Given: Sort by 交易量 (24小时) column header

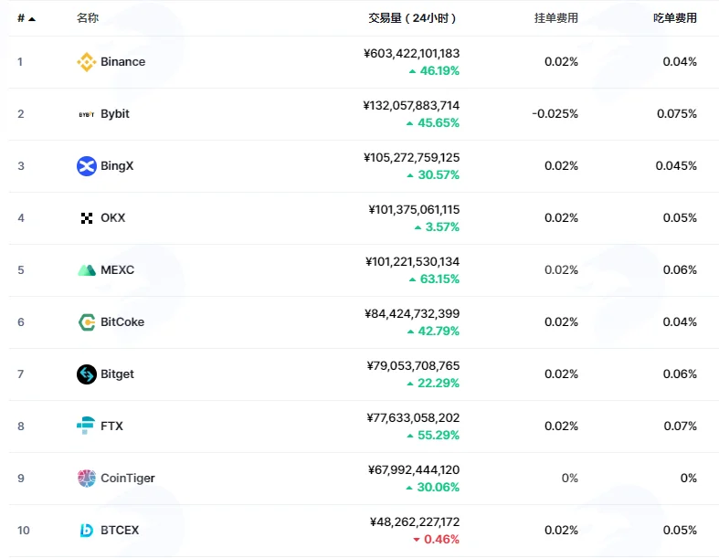Looking at the screenshot, I should 412,18.
